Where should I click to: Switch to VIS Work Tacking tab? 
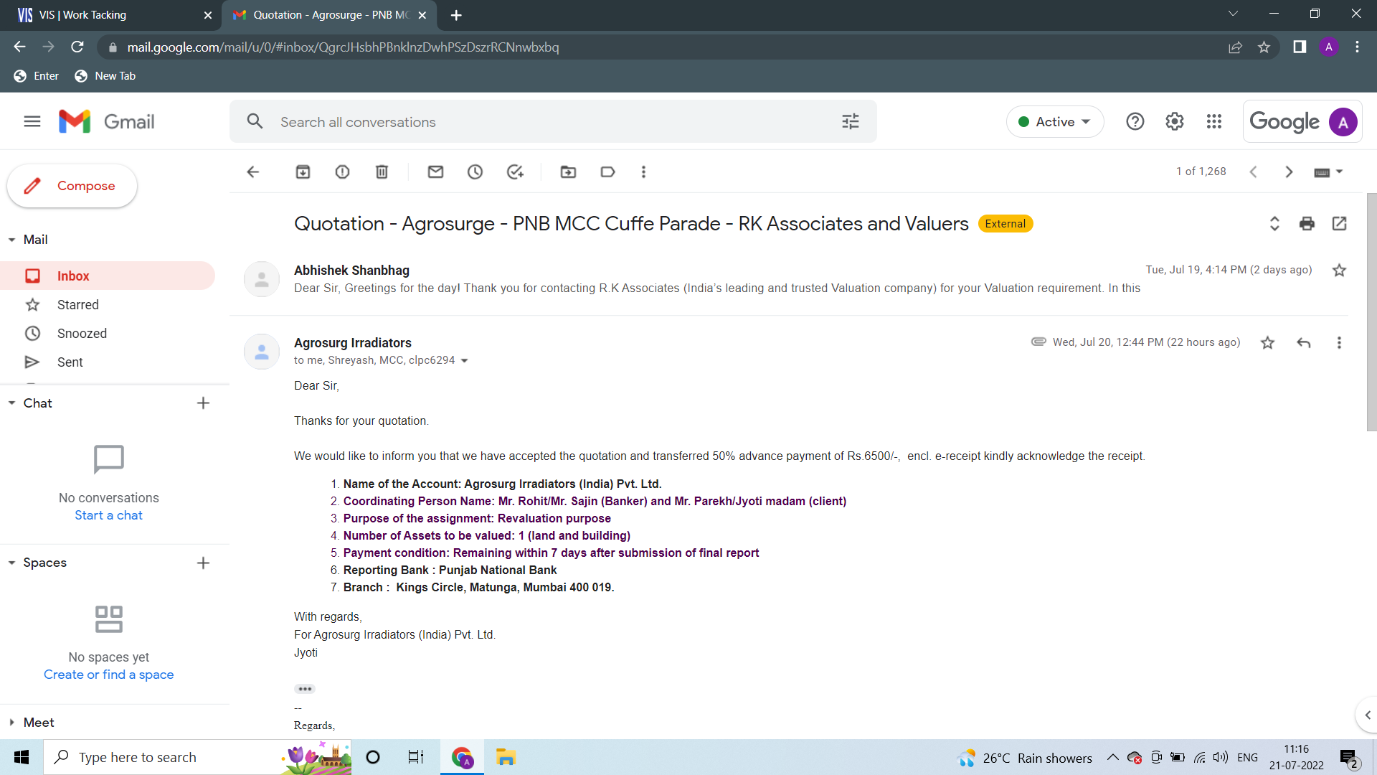[108, 15]
